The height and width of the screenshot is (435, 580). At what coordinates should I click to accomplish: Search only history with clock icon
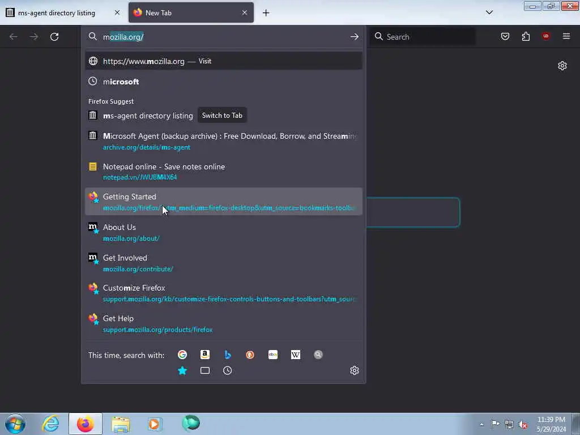click(228, 370)
